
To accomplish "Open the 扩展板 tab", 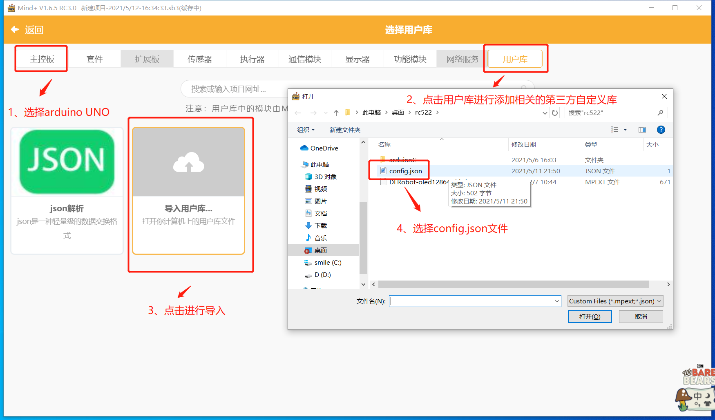I will pyautogui.click(x=147, y=59).
